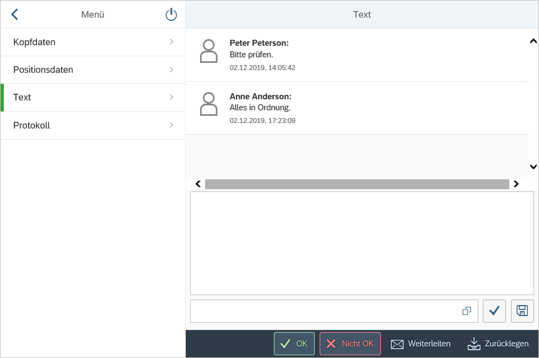The width and height of the screenshot is (539, 358).
Task: Click the envelope icon for Weiterleiten
Action: point(397,344)
